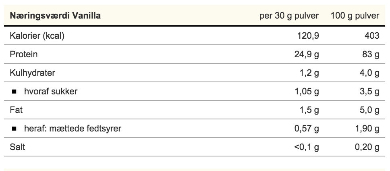This screenshot has width=390, height=171.
Task: Click the per 30 g pulver column header
Action: (289, 16)
